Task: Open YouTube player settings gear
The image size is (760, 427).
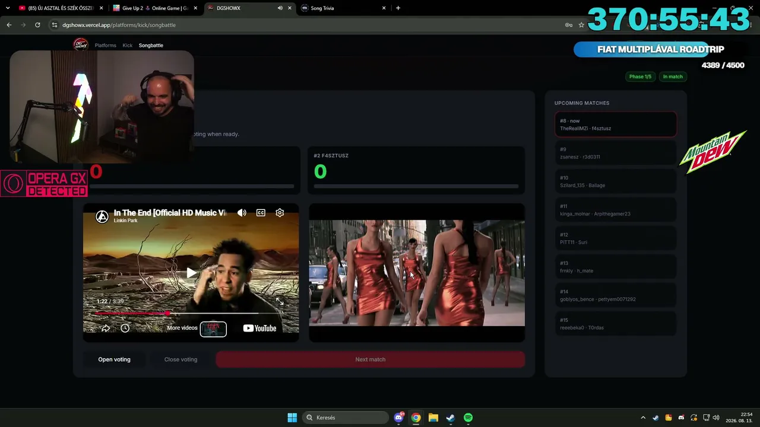Action: coord(280,213)
